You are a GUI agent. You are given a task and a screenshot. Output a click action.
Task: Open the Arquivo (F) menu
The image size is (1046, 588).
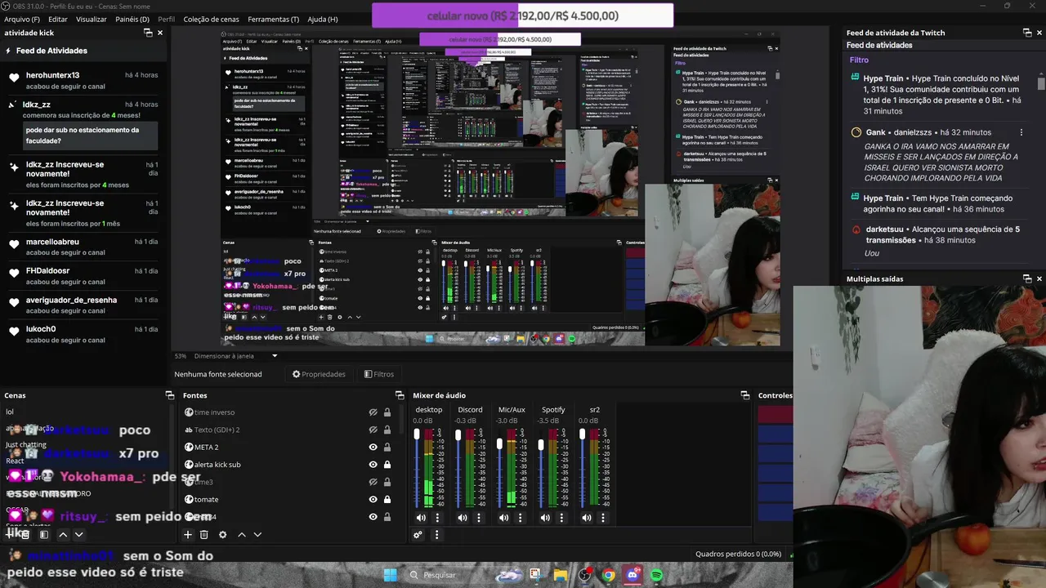[x=22, y=19]
